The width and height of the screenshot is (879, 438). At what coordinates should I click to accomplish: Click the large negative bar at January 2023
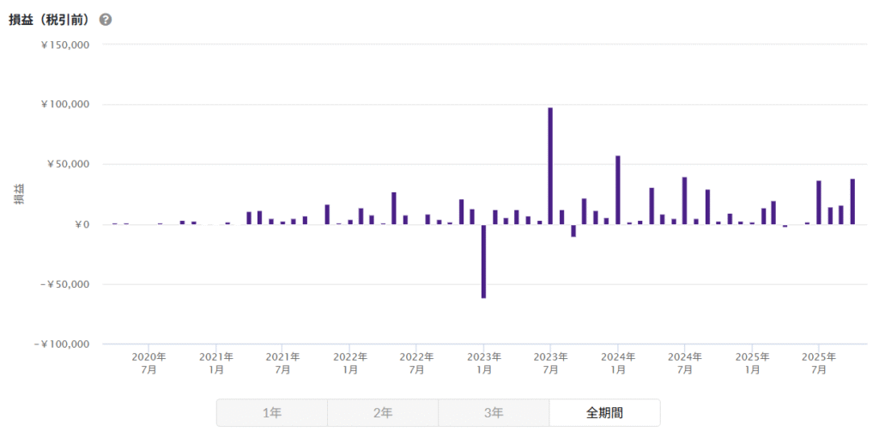pyautogui.click(x=483, y=261)
